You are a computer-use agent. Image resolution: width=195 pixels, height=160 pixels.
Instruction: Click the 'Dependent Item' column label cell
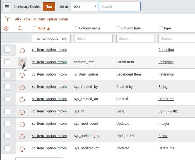(x=129, y=74)
